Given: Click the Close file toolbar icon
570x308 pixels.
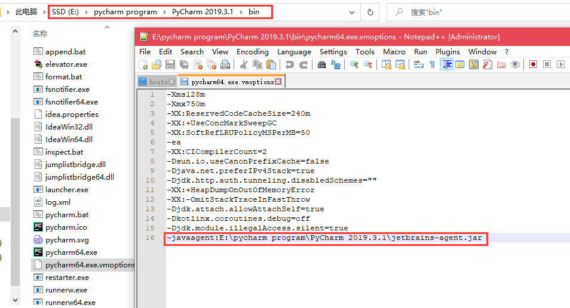Looking at the screenshot, I should click(x=198, y=64).
